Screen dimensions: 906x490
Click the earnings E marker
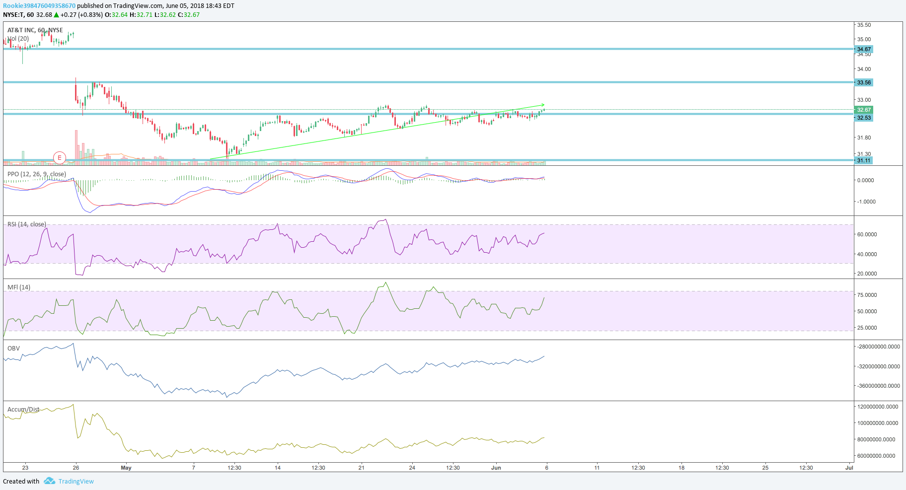click(x=60, y=158)
